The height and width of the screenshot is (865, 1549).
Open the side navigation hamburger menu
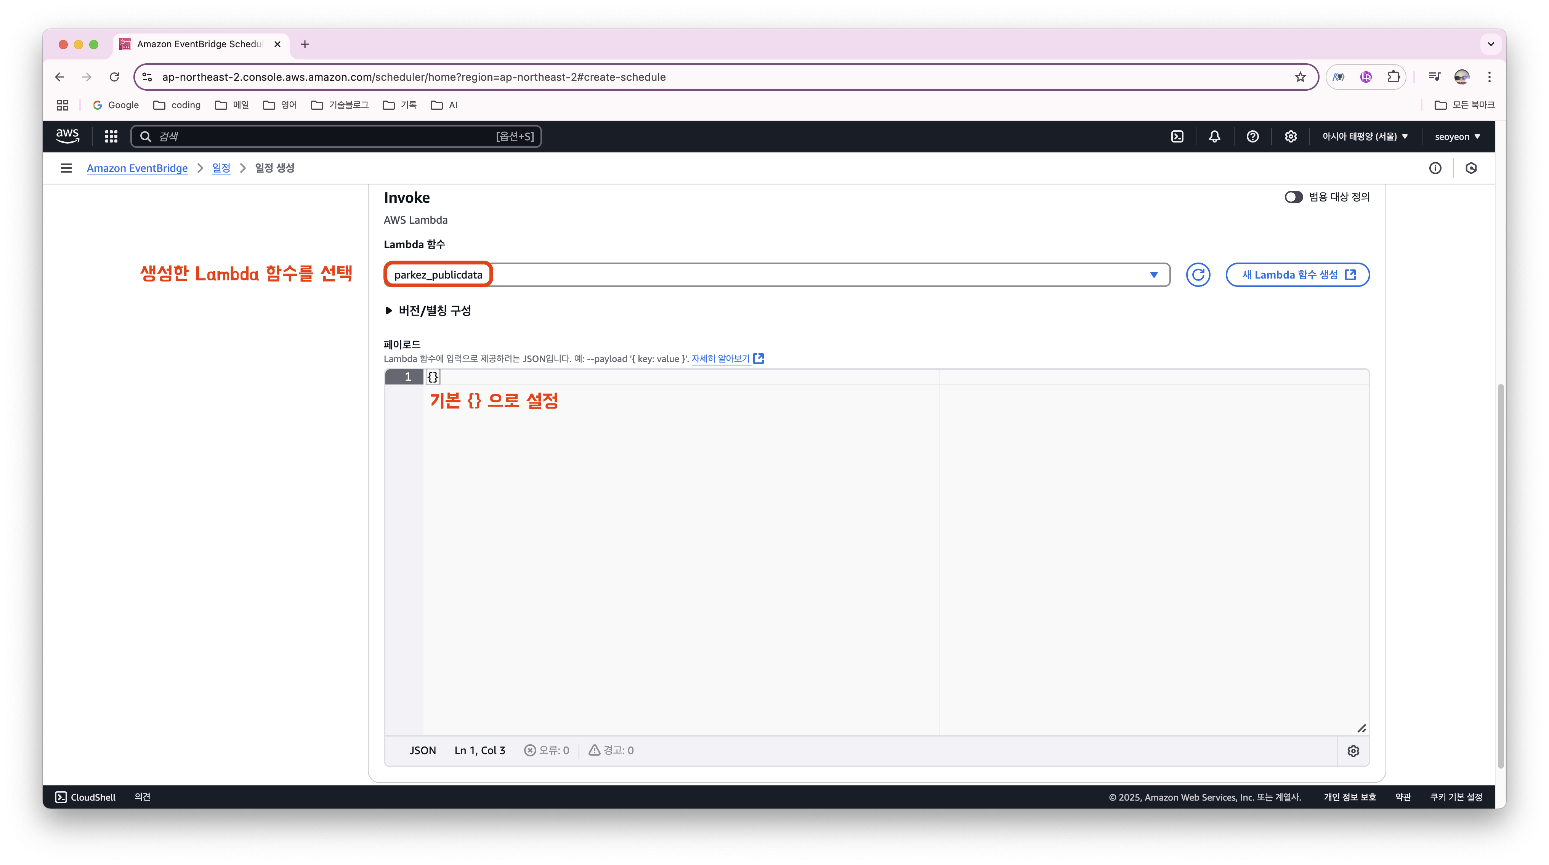click(x=66, y=168)
